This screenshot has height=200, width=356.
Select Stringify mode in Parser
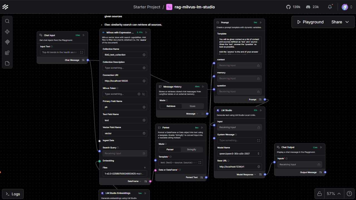pyautogui.click(x=191, y=149)
